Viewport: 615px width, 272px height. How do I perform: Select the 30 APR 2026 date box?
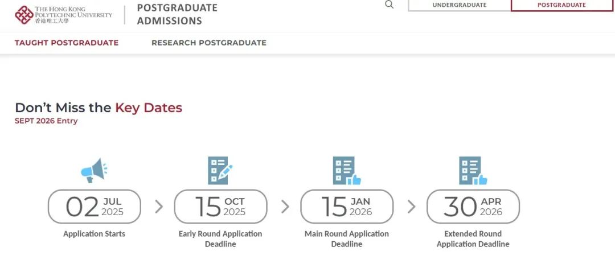click(473, 207)
